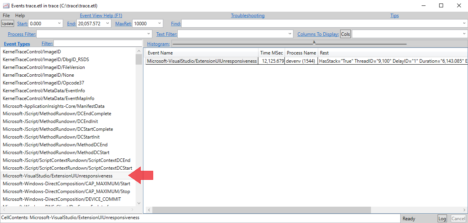Click the Filter link above event list
Image resolution: width=468 pixels, height=223 pixels.
(x=47, y=44)
